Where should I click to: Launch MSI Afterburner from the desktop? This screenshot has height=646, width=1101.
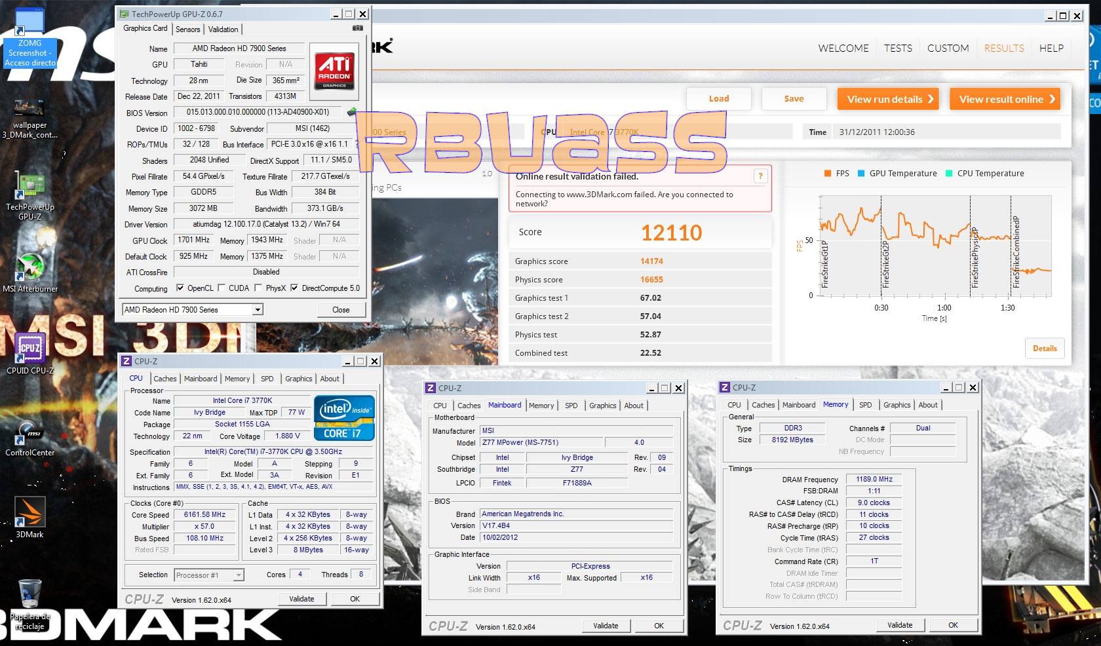[x=29, y=272]
